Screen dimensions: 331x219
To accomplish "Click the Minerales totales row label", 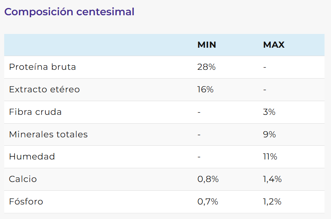I will (x=48, y=134).
